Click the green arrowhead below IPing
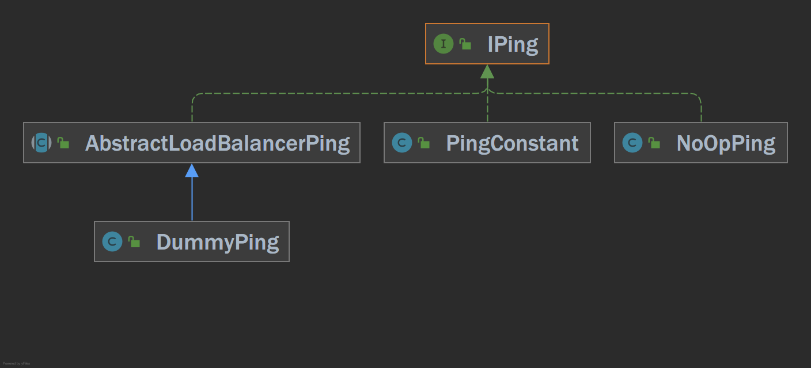Image resolution: width=811 pixels, height=368 pixels. point(487,71)
